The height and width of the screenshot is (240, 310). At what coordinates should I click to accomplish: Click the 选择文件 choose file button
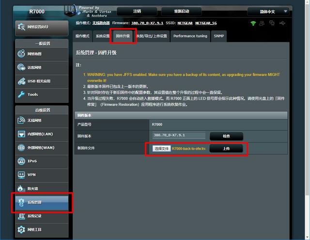161,149
